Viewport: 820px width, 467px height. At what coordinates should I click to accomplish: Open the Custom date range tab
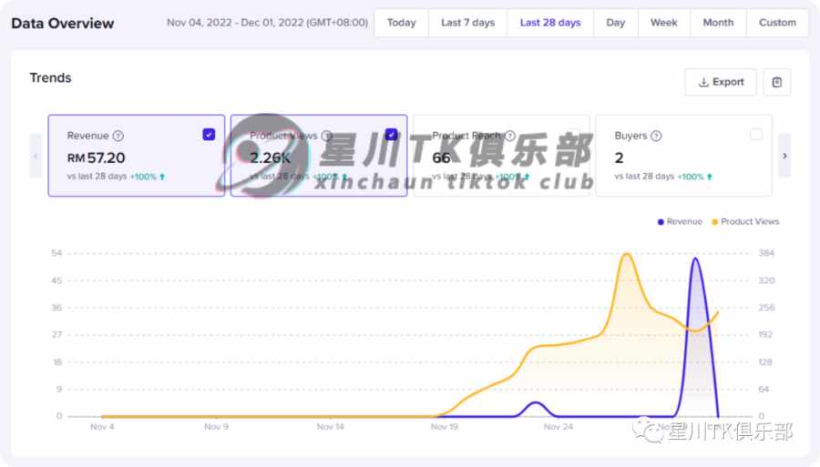click(777, 23)
